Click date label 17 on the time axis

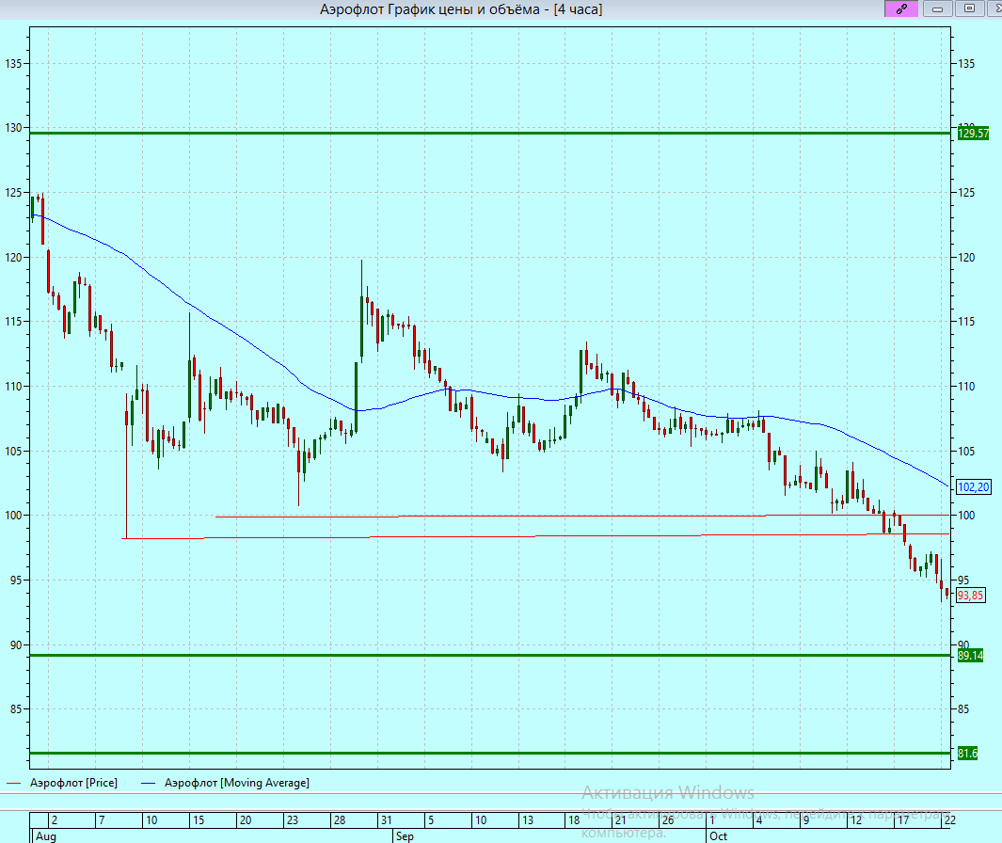tap(903, 820)
